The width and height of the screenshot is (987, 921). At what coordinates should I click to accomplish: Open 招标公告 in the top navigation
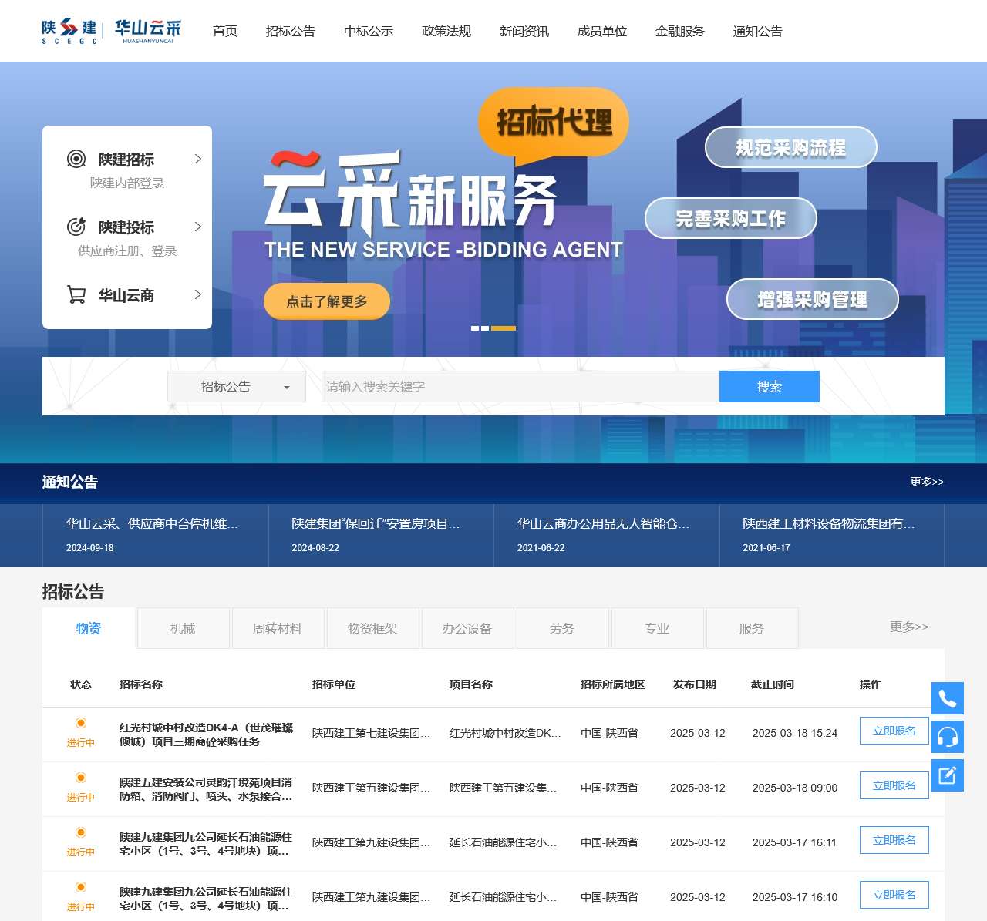pos(291,31)
